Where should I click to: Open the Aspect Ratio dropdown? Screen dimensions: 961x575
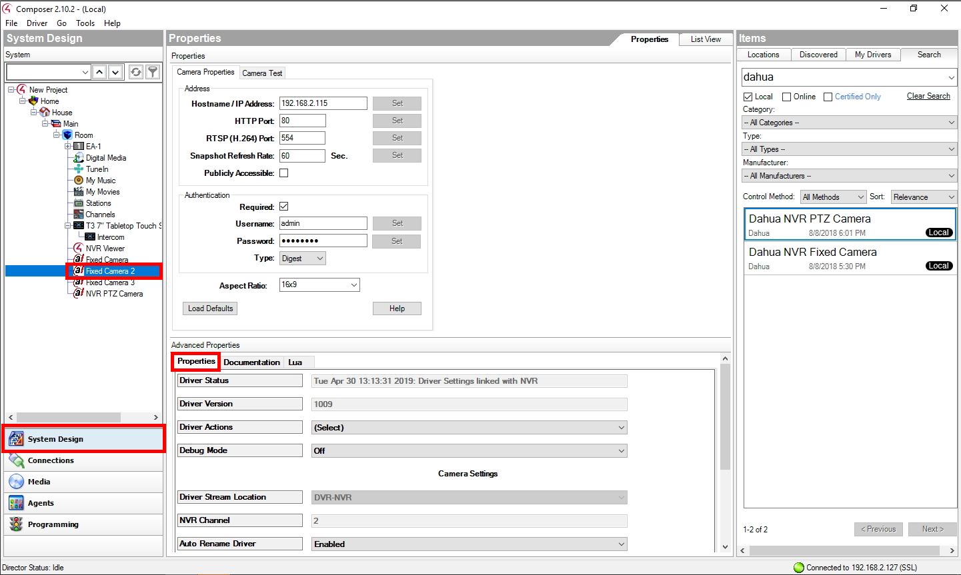click(x=319, y=285)
